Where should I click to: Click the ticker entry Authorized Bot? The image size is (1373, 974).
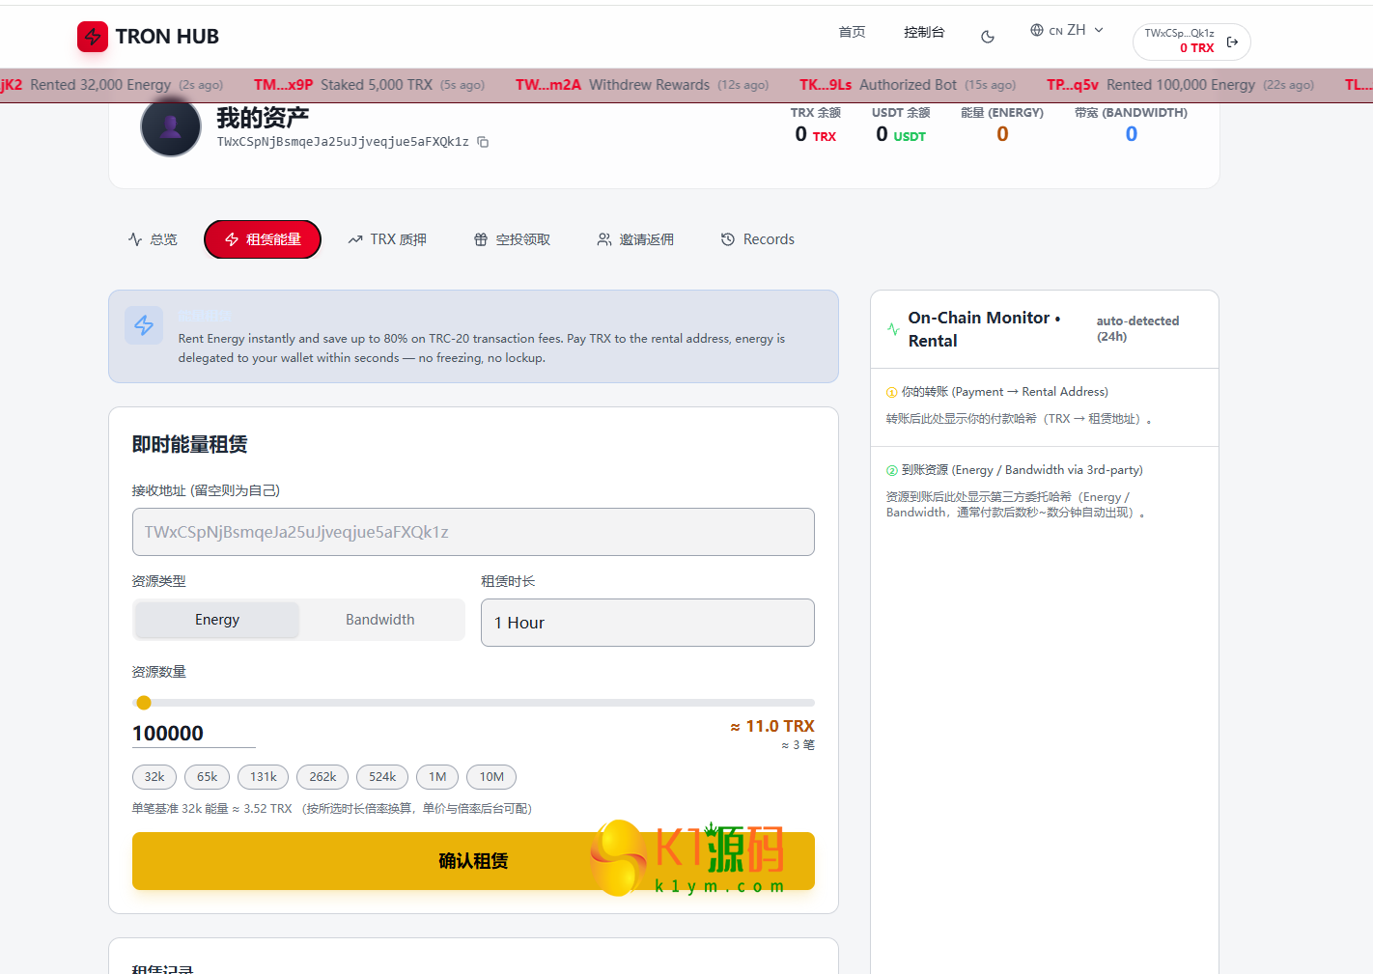click(908, 85)
